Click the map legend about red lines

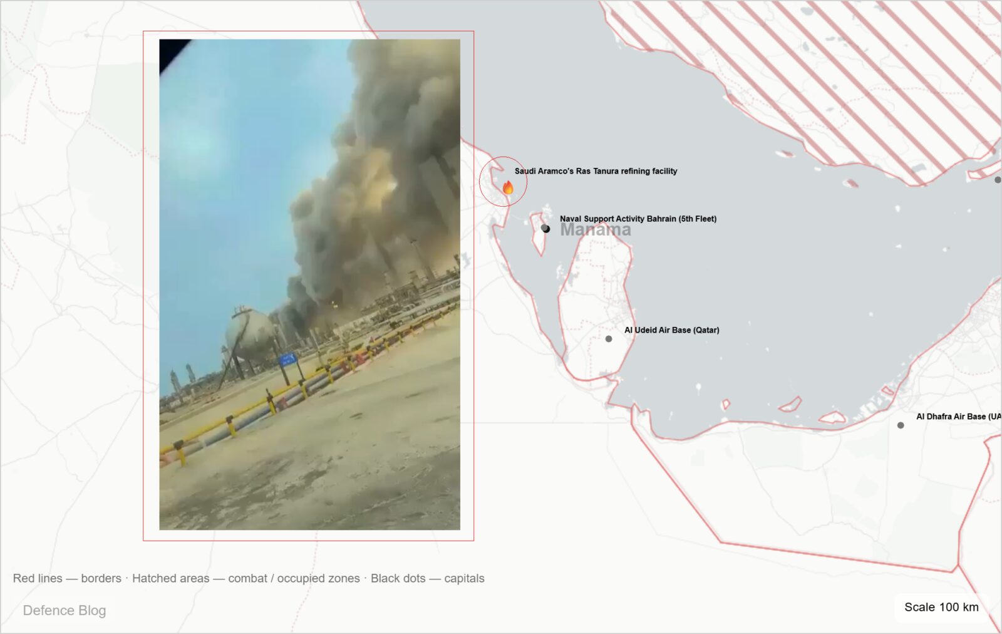(x=249, y=578)
